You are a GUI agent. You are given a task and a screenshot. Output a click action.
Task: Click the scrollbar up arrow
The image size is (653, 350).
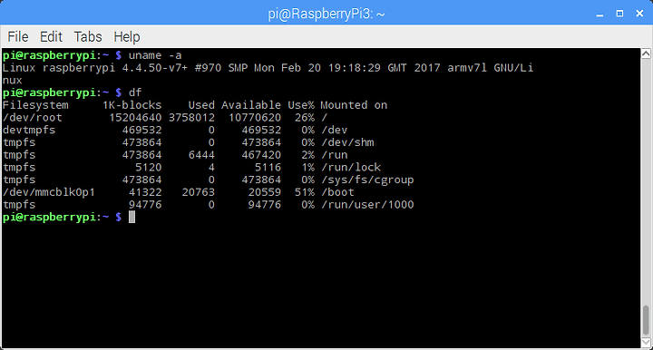646,53
